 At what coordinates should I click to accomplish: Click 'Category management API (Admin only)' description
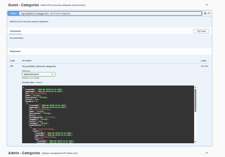coord(59,153)
